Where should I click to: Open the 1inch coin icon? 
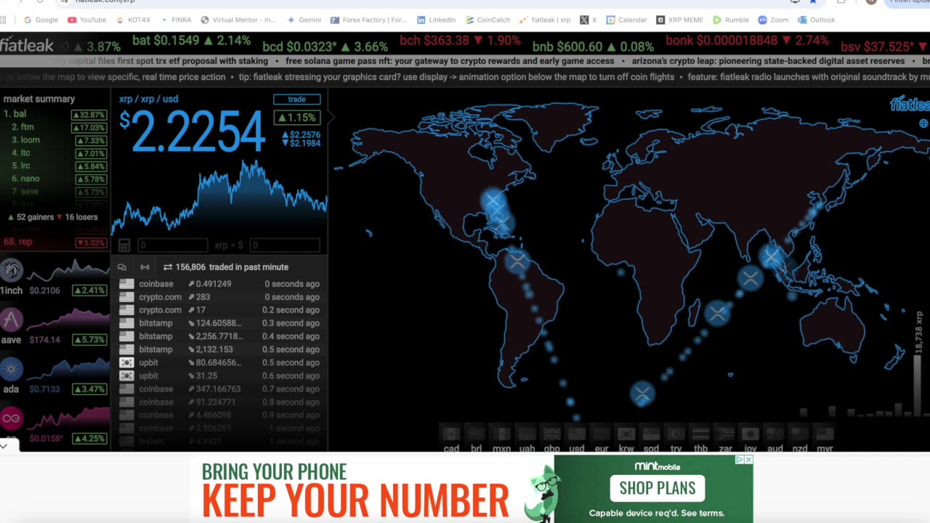[x=12, y=270]
